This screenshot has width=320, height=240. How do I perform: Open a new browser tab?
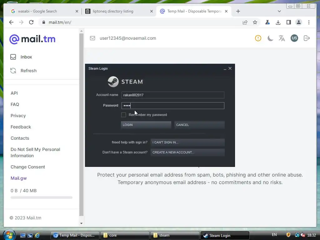tap(238, 11)
